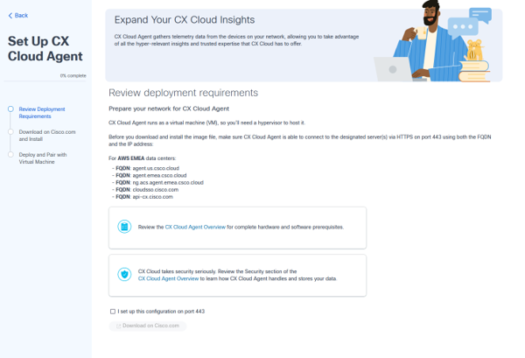525x358 pixels.
Task: Click the 'agent.us.csco.cloud' FQDN text
Action: (x=156, y=168)
